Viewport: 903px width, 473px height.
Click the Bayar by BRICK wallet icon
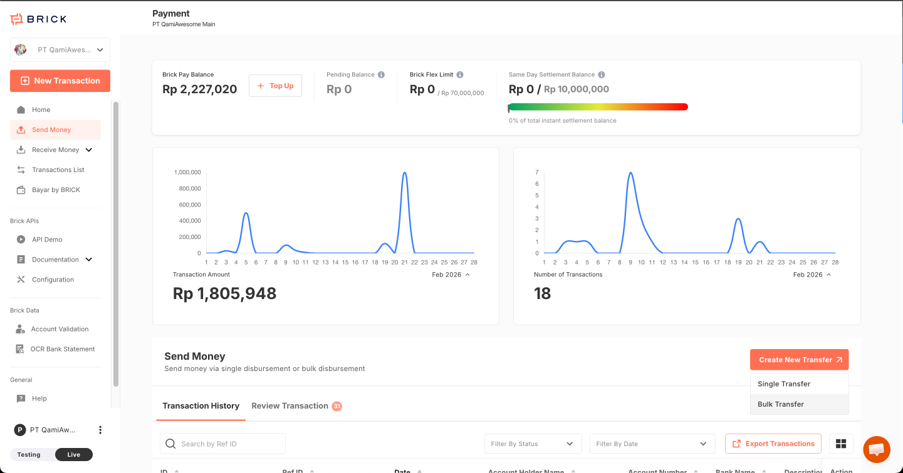[21, 190]
